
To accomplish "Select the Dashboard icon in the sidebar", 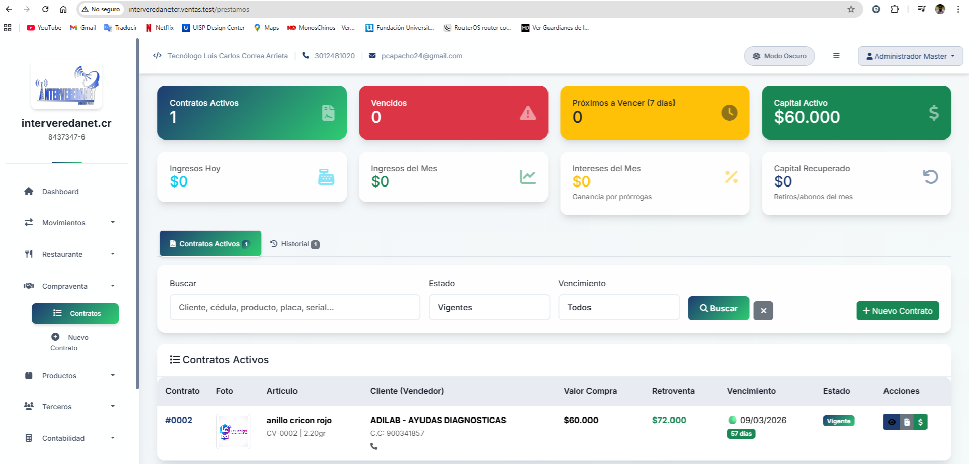I will click(29, 191).
